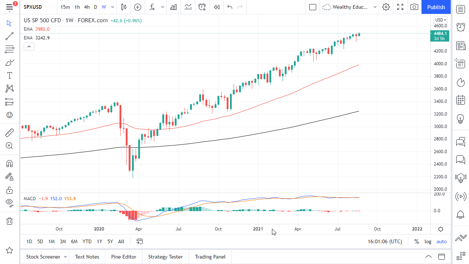Collapse the EMA indicator legend
469x264 pixels.
[29, 46]
